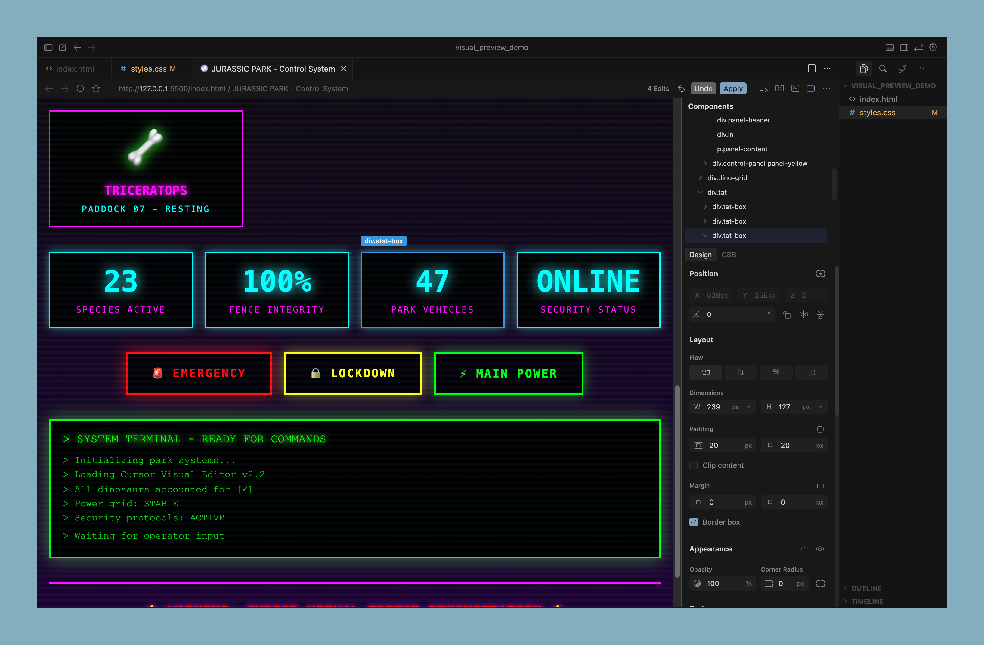Open the terminal icon in the preview toolbar
Viewport: 984px width, 645px height.
(795, 88)
